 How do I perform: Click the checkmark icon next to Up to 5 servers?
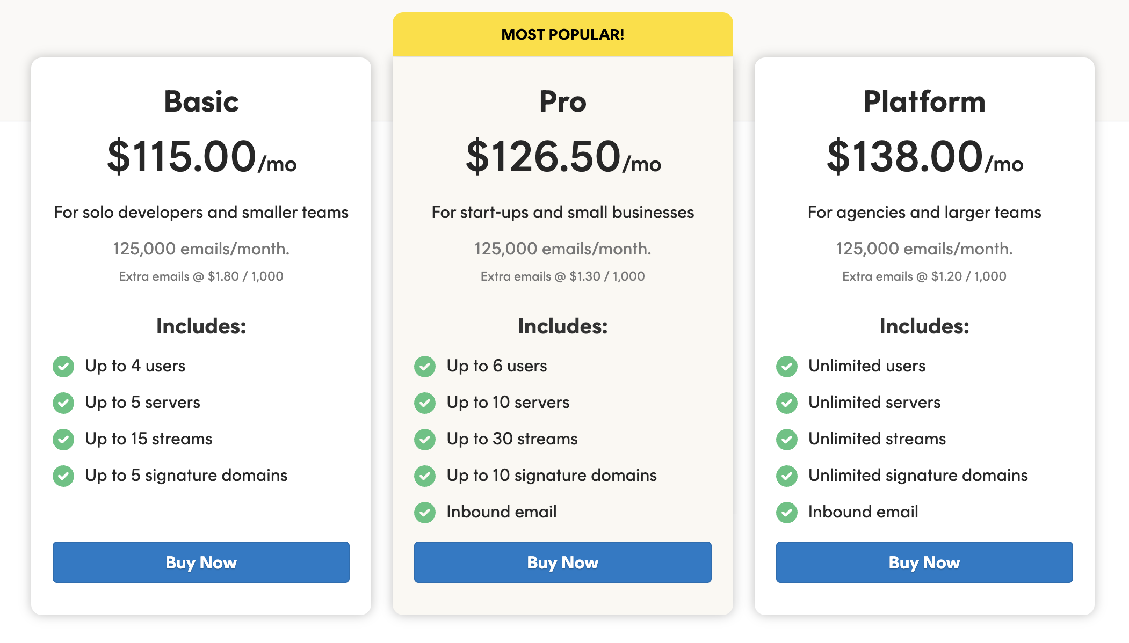pyautogui.click(x=63, y=403)
